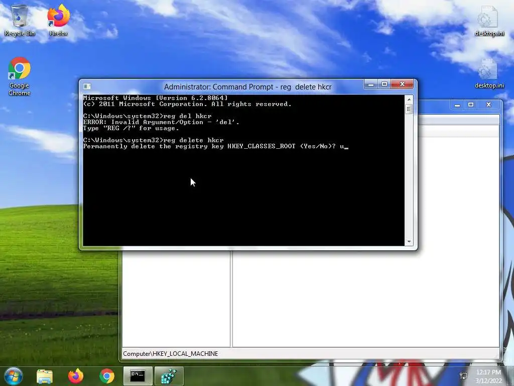The width and height of the screenshot is (514, 386).
Task: Select the lower desktop.ini file icon
Action: point(489,73)
